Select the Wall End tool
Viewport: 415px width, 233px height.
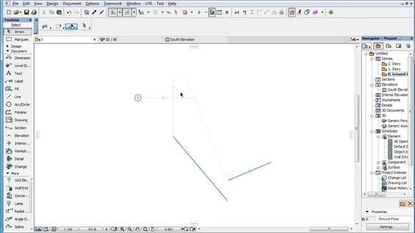18,188
